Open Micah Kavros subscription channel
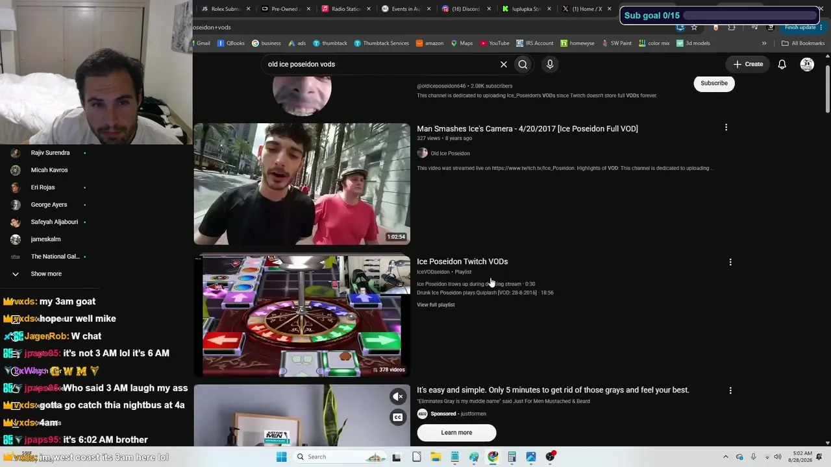The width and height of the screenshot is (831, 467). pos(49,170)
